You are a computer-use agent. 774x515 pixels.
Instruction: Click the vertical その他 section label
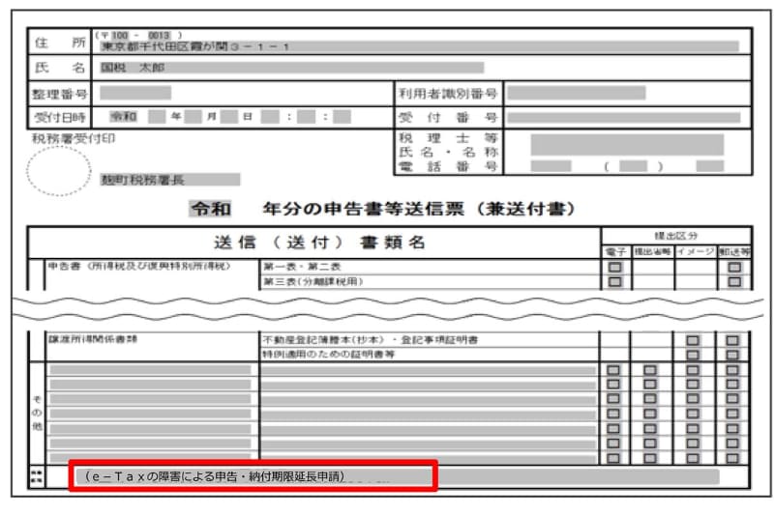(x=37, y=413)
